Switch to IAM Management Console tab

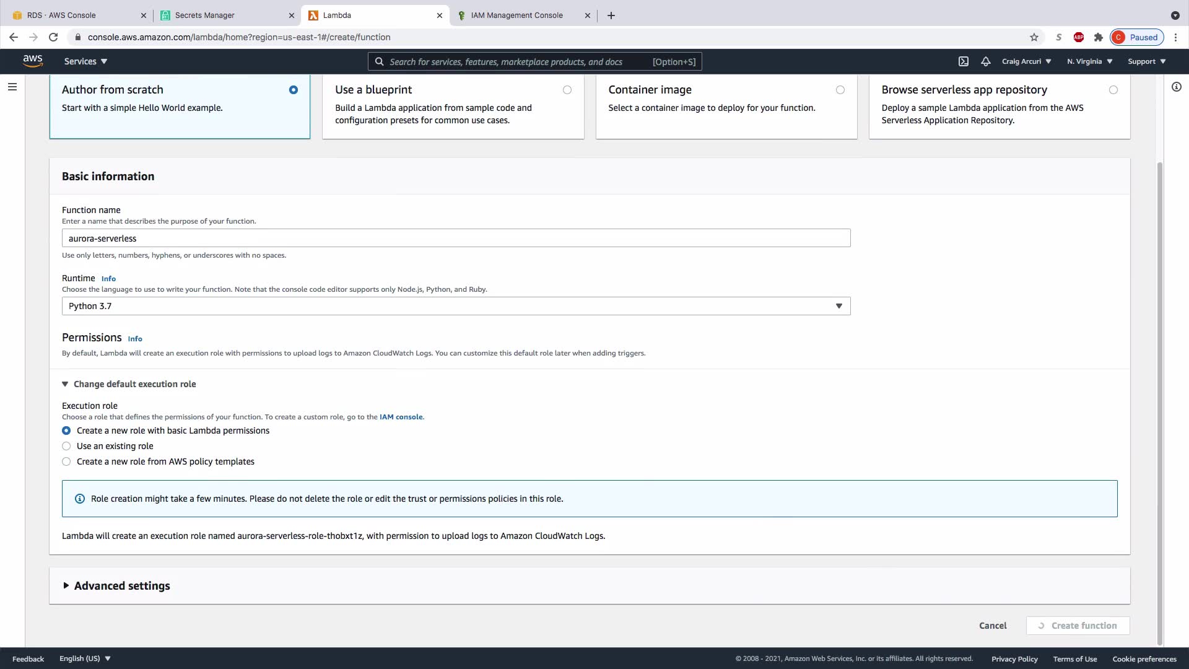pos(516,15)
